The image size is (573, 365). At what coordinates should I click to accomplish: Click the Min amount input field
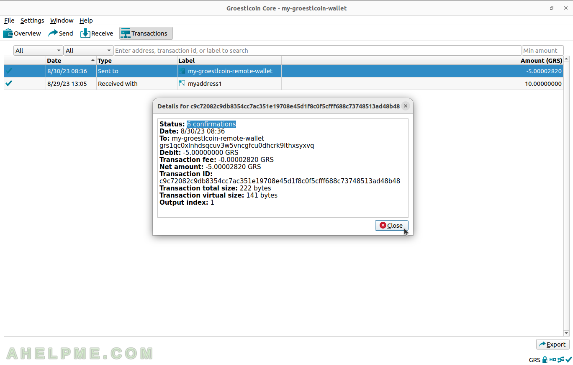542,51
